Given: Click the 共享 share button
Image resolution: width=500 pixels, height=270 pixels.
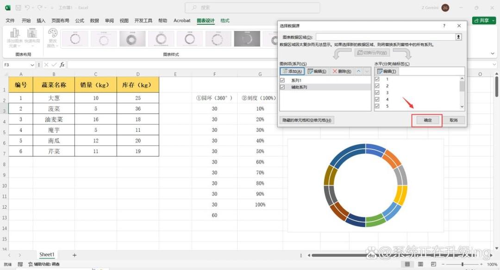Looking at the screenshot, I should (484, 20).
